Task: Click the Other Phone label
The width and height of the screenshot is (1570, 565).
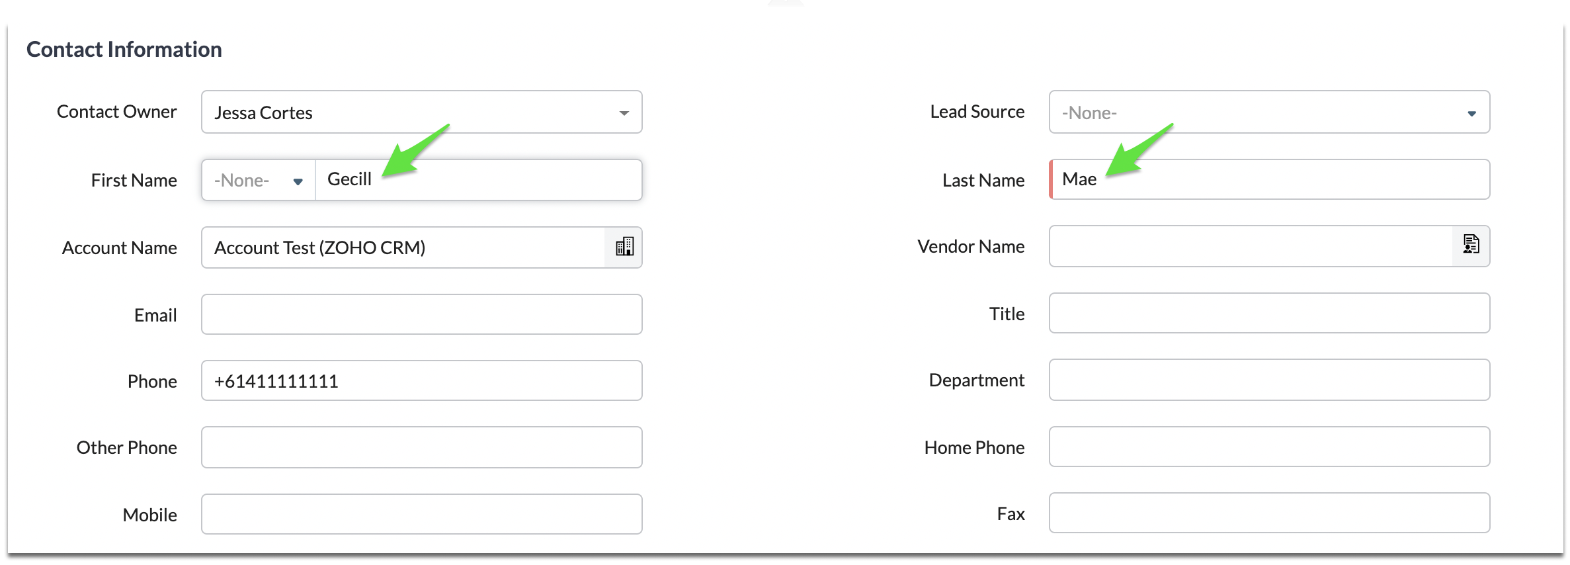Action: point(127,448)
